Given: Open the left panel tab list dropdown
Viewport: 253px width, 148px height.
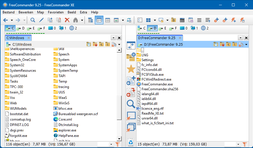Looking at the screenshot, I should (x=113, y=38).
